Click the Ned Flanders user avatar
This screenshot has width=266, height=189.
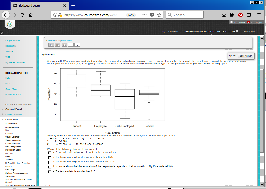231,22
